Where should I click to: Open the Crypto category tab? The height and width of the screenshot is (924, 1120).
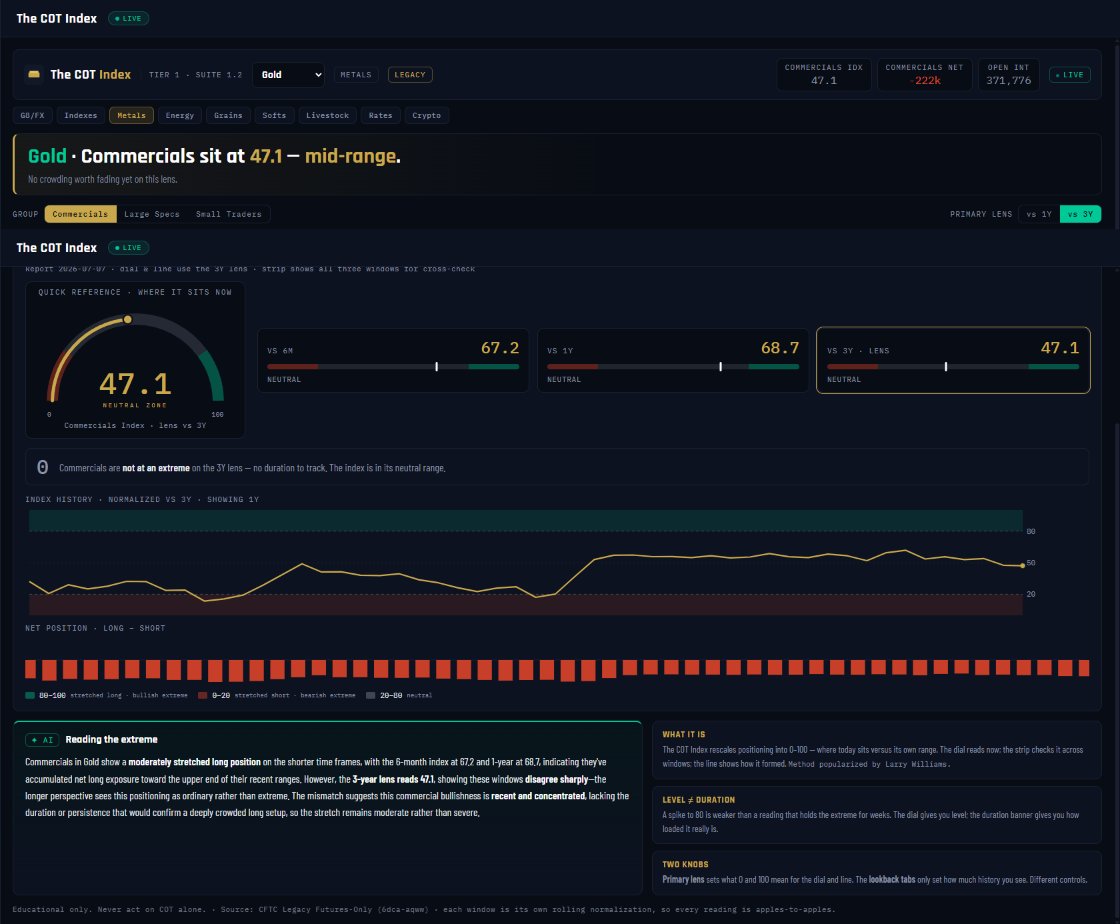pos(427,115)
